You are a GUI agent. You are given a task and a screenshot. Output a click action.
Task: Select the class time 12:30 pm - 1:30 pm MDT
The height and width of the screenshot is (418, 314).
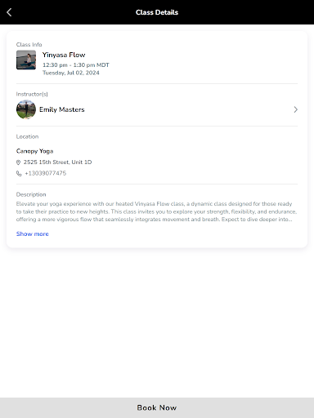[76, 65]
